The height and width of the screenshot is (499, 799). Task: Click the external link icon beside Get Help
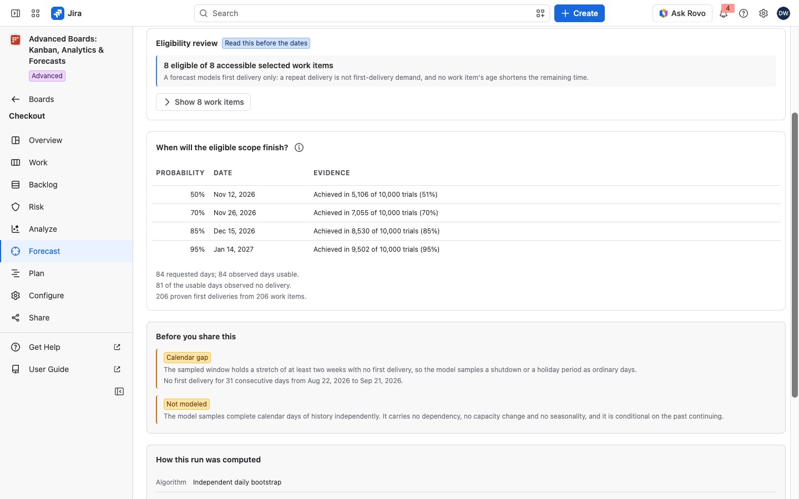point(117,347)
